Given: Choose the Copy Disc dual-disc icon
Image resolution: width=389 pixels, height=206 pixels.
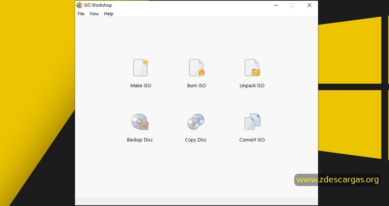Looking at the screenshot, I should (x=196, y=122).
